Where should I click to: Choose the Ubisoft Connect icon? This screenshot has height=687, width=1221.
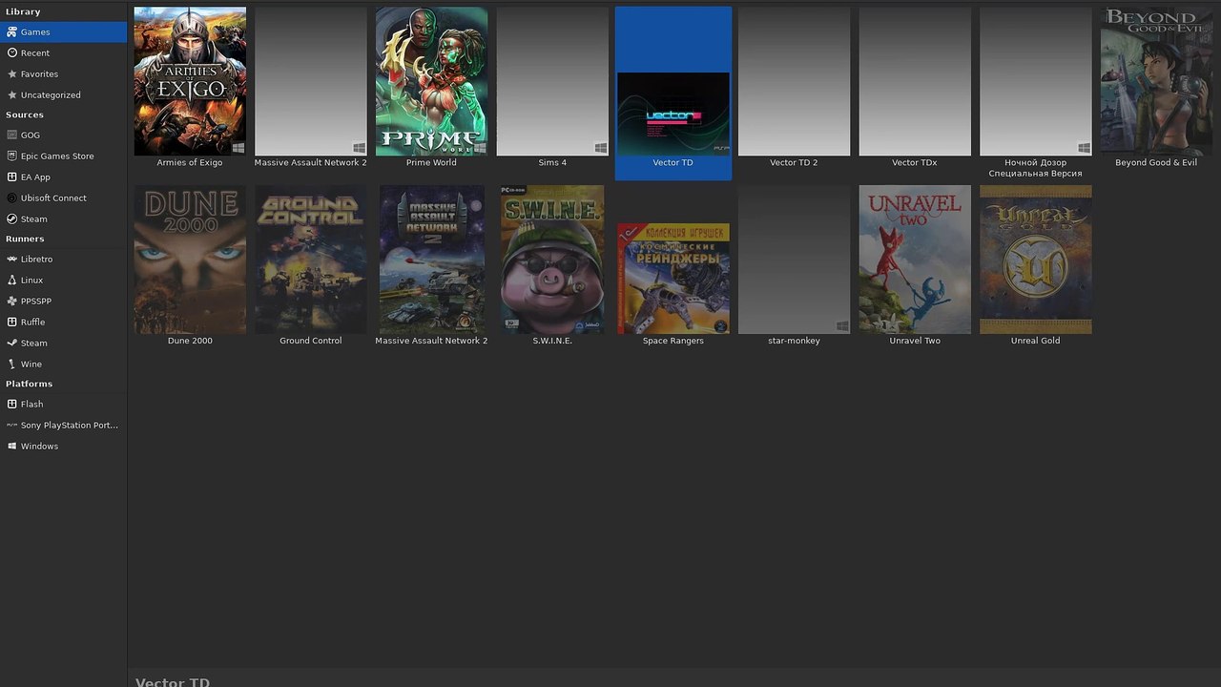pyautogui.click(x=11, y=198)
